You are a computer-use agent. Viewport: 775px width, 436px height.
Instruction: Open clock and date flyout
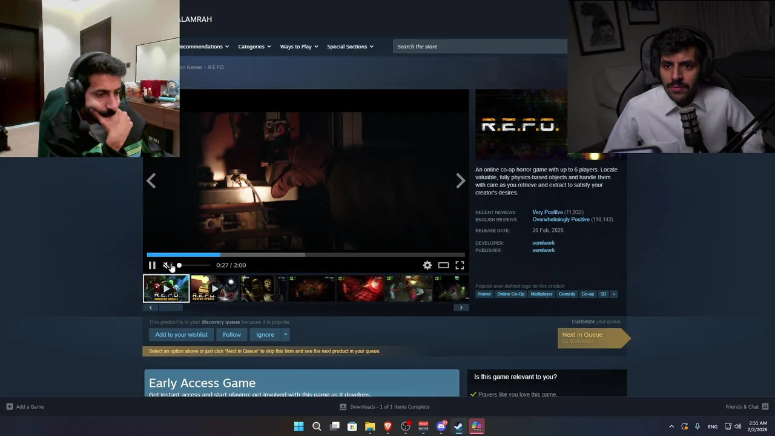pyautogui.click(x=757, y=426)
